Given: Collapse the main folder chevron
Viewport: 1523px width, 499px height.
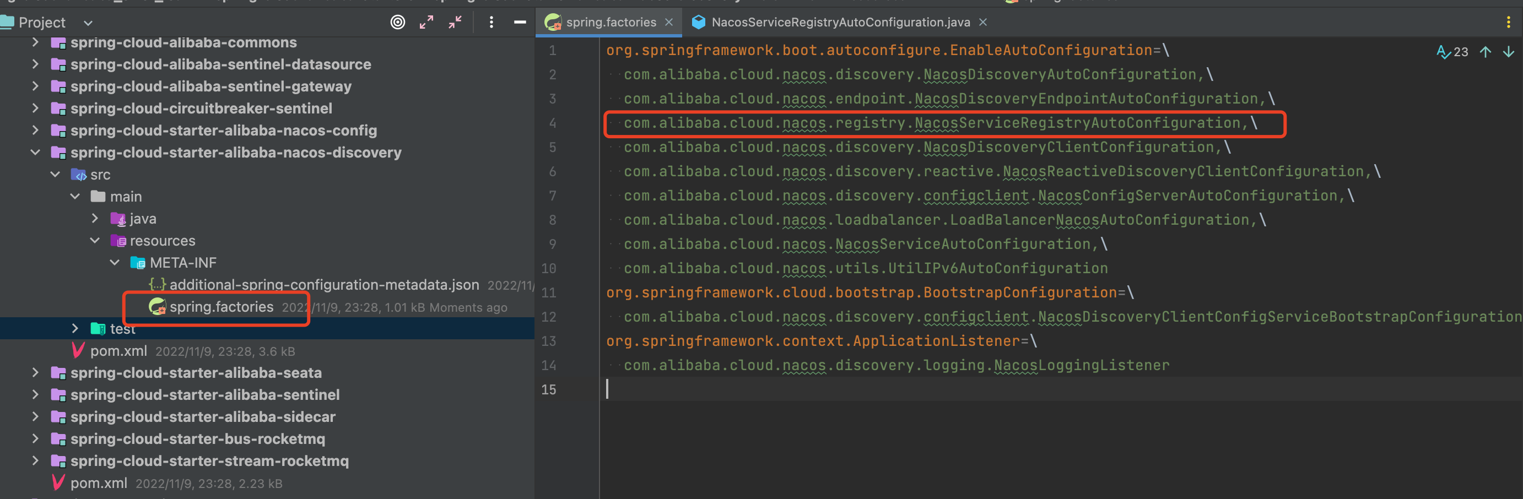Looking at the screenshot, I should point(75,196).
